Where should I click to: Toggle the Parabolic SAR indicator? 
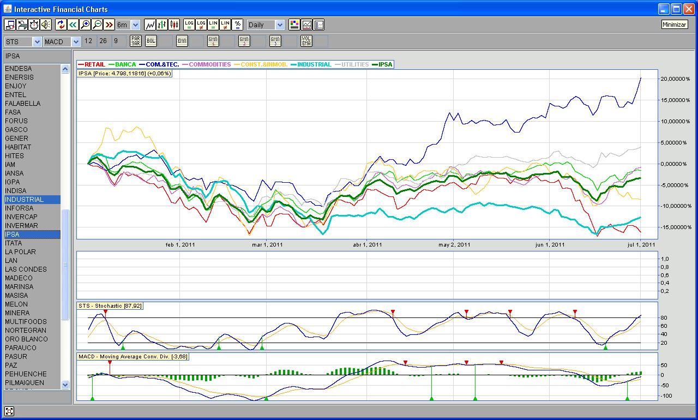(x=135, y=41)
